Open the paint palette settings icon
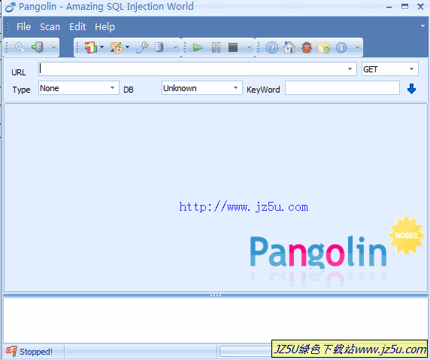 point(117,47)
